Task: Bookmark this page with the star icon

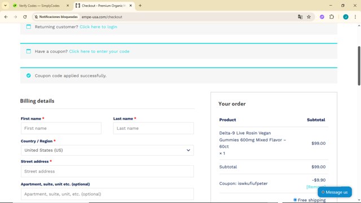Action: 309,17
